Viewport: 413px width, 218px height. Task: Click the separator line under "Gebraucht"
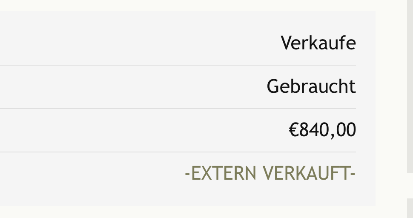[x=178, y=109]
